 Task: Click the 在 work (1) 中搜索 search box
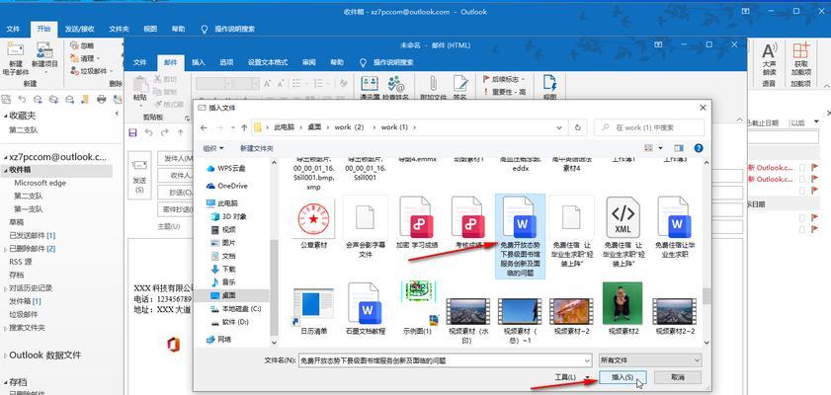(649, 127)
